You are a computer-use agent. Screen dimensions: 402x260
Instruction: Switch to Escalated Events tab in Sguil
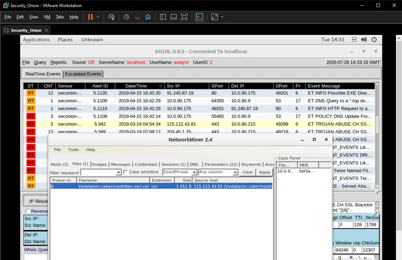tap(83, 74)
